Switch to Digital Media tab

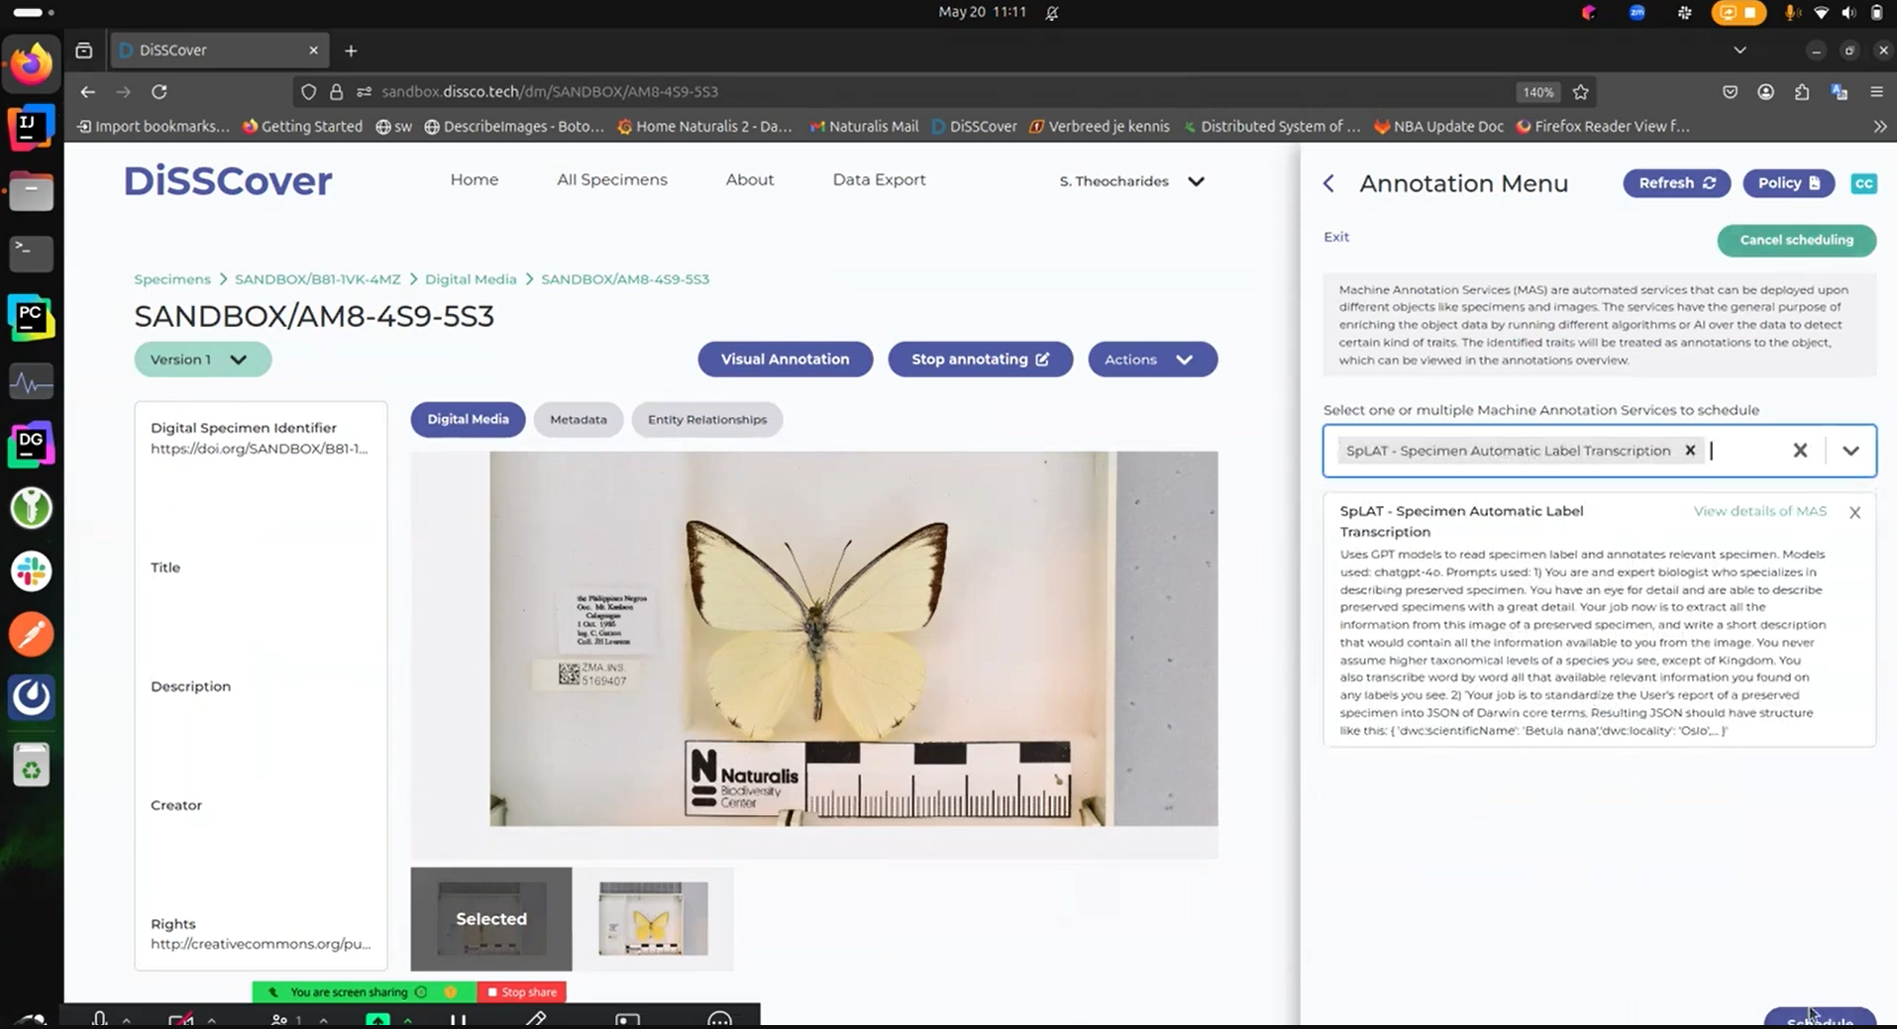pyautogui.click(x=468, y=420)
